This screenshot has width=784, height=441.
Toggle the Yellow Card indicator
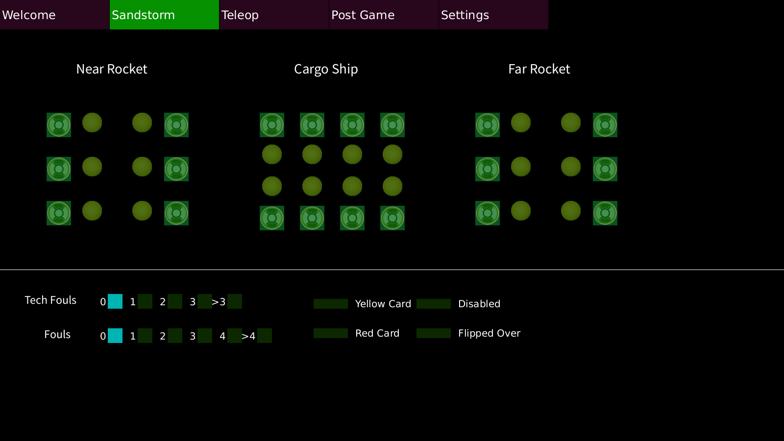[x=331, y=304]
